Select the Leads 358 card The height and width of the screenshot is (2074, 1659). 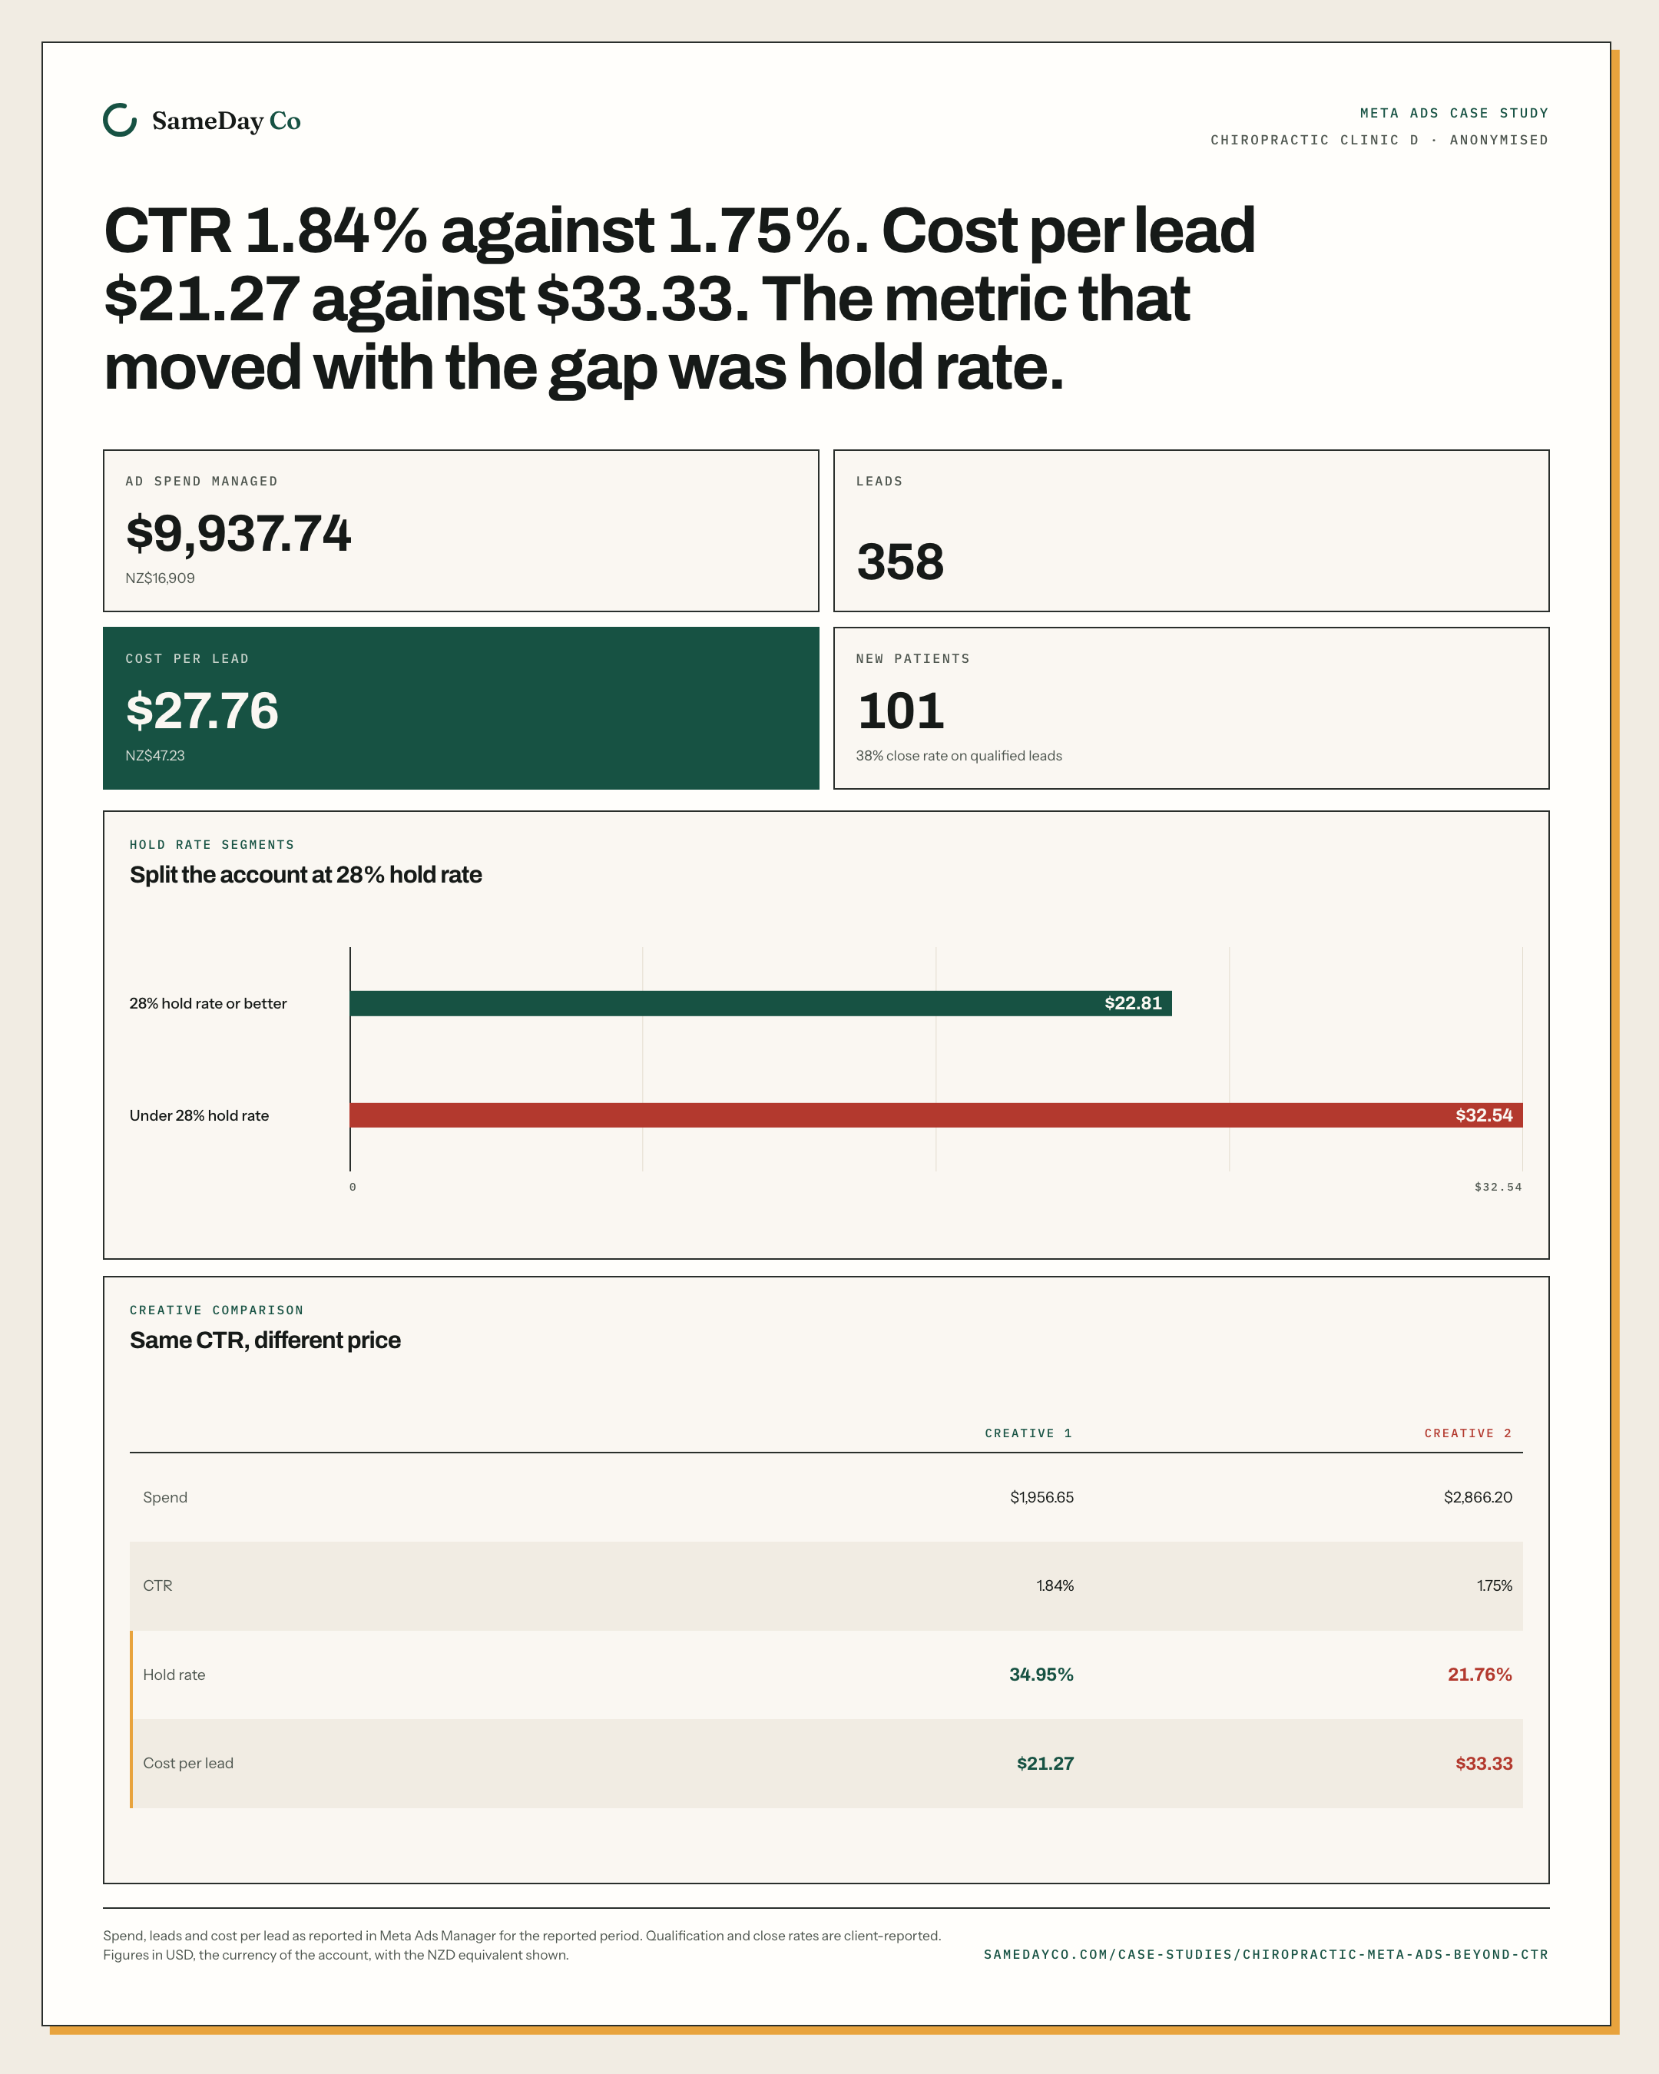pos(1190,530)
